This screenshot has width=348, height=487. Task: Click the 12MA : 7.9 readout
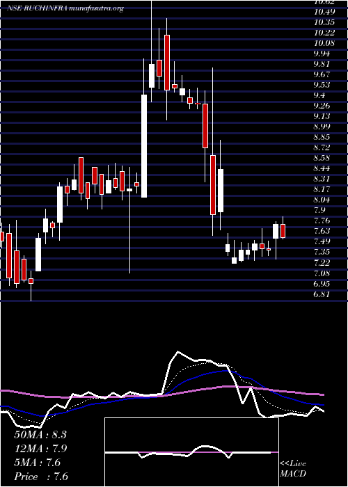(x=40, y=449)
